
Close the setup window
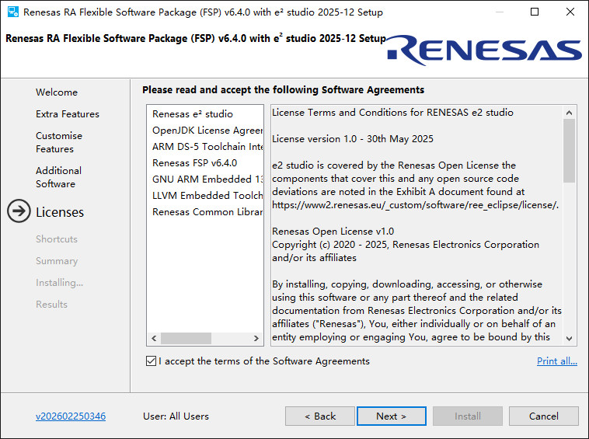pyautogui.click(x=570, y=12)
